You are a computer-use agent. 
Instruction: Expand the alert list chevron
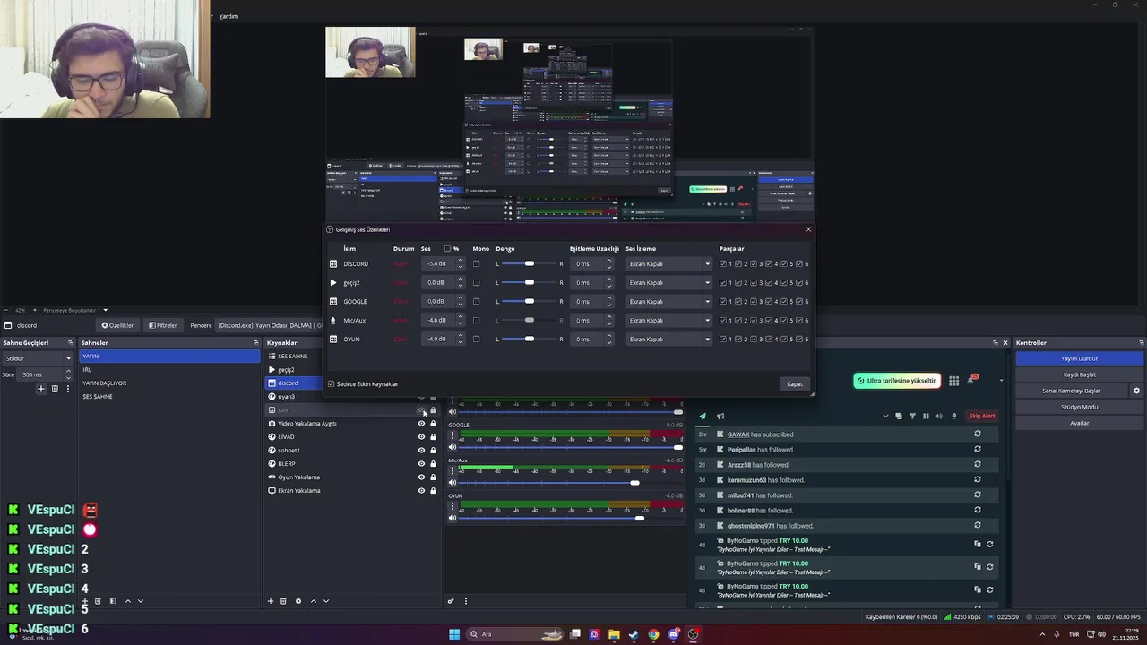pos(885,416)
